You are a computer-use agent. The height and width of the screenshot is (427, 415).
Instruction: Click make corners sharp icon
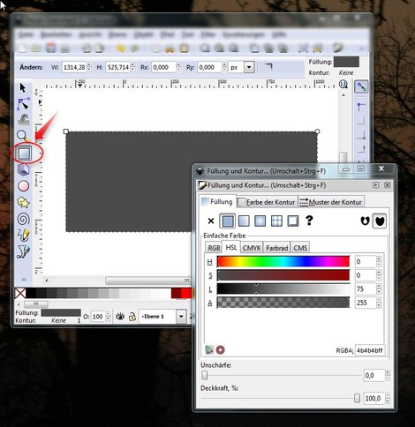tap(268, 66)
